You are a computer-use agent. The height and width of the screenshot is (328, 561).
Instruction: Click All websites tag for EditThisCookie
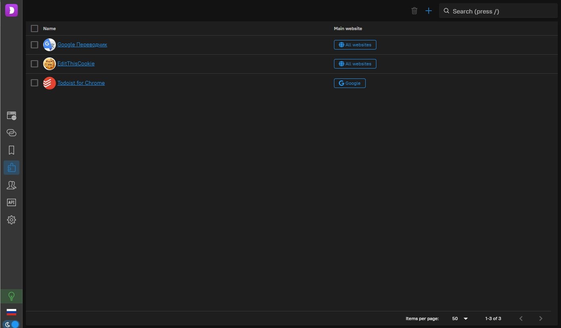pos(355,64)
